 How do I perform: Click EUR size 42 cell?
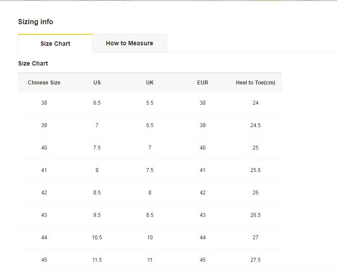(x=203, y=193)
